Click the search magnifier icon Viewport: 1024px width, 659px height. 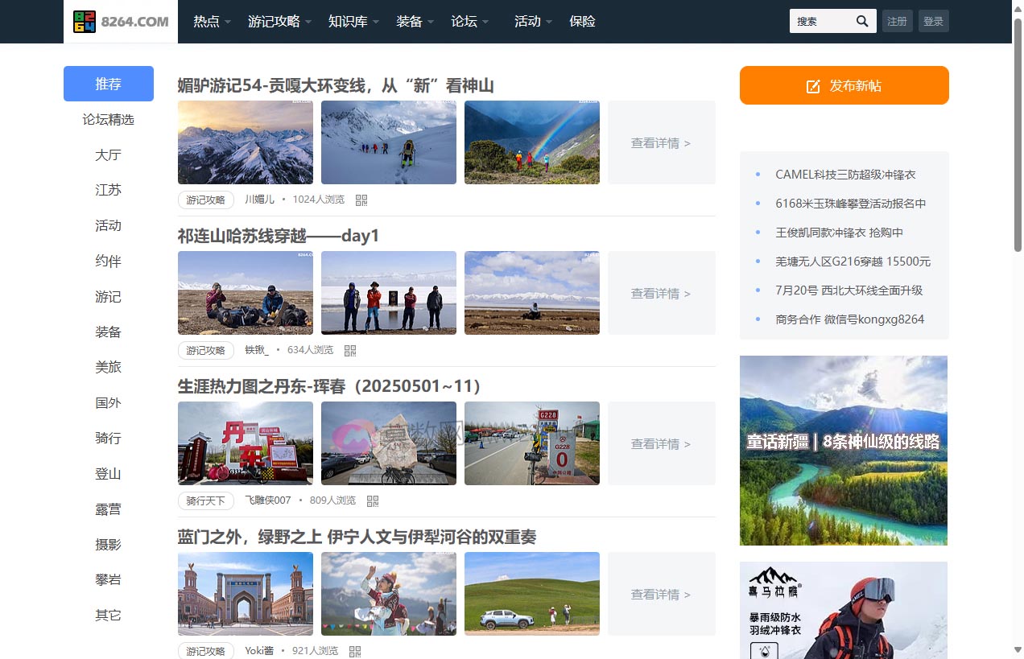(861, 22)
